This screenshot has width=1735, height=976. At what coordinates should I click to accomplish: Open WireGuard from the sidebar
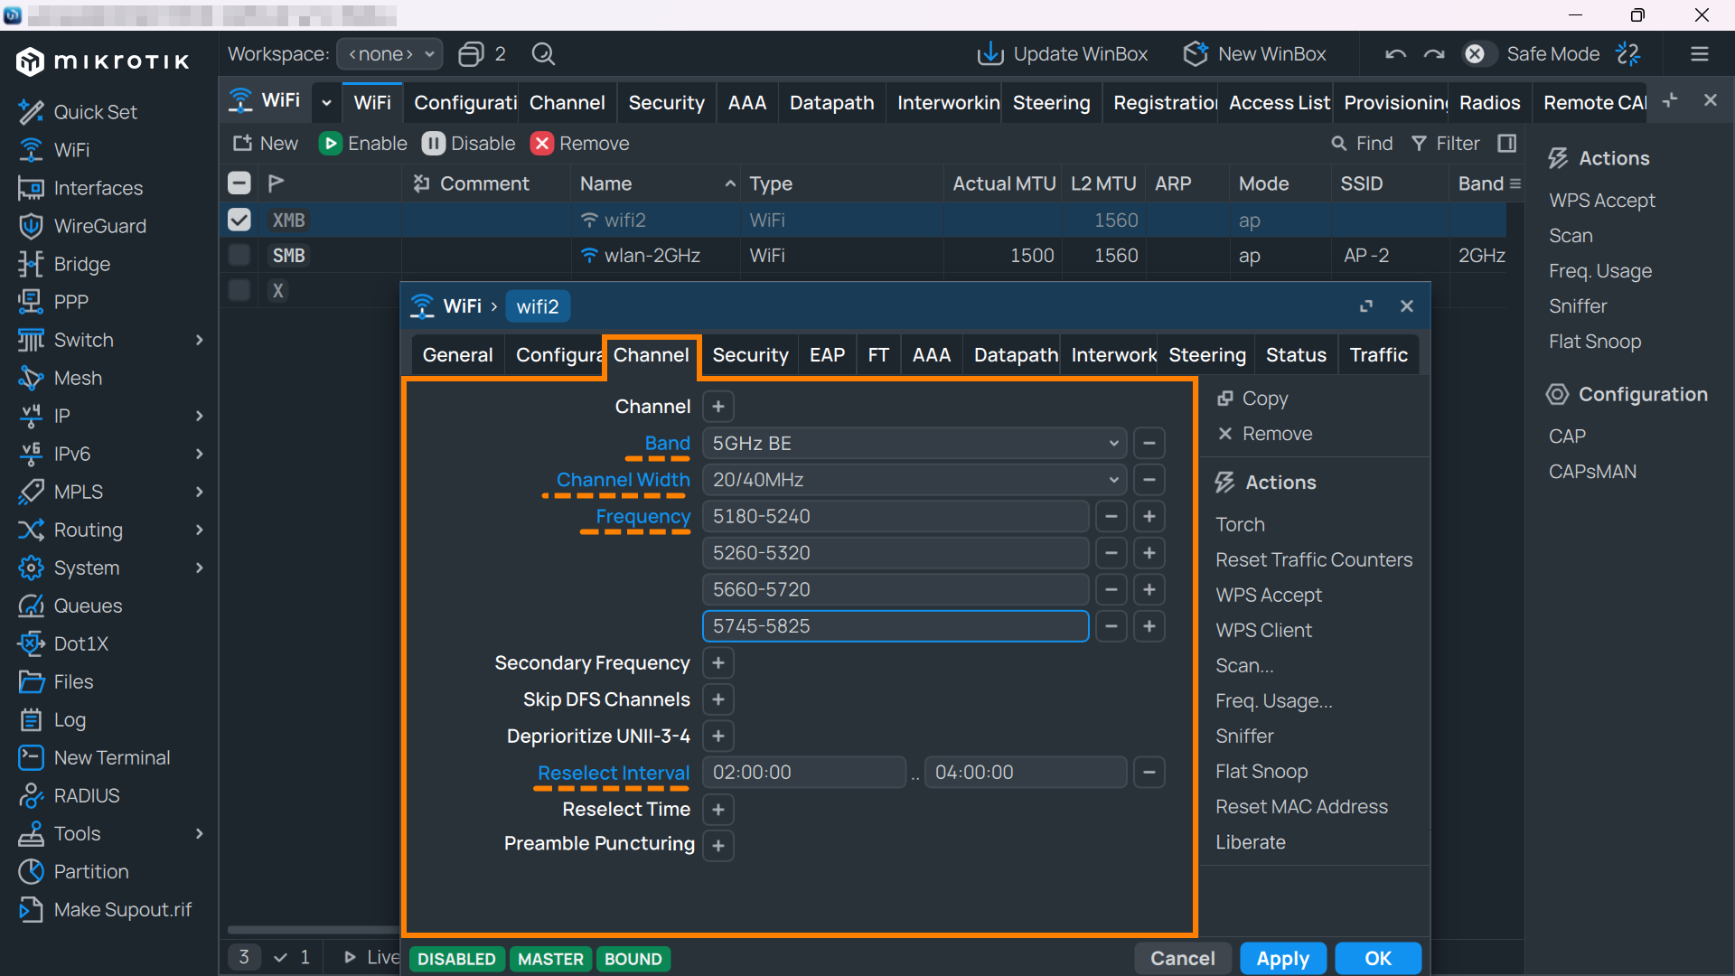pyautogui.click(x=100, y=226)
